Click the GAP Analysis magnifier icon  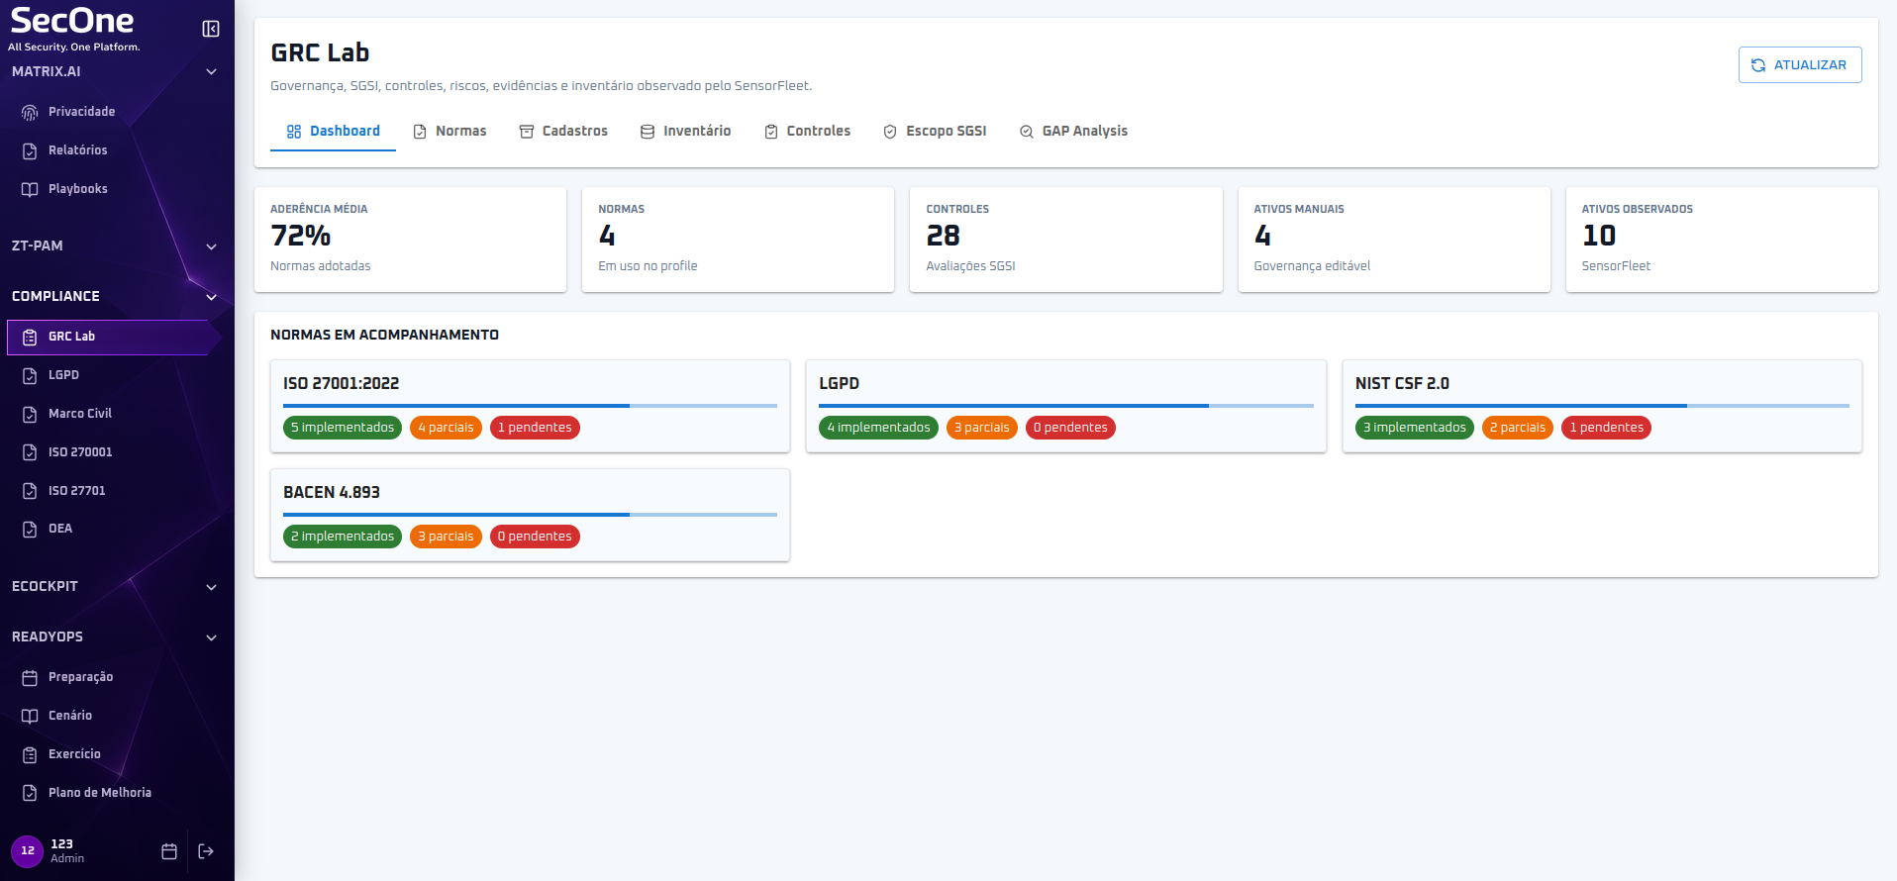tap(1027, 132)
